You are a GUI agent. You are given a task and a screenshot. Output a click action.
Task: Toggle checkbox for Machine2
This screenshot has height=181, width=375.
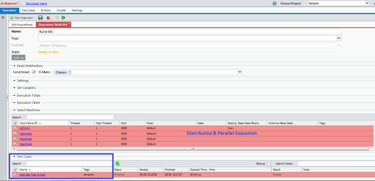coord(15,133)
